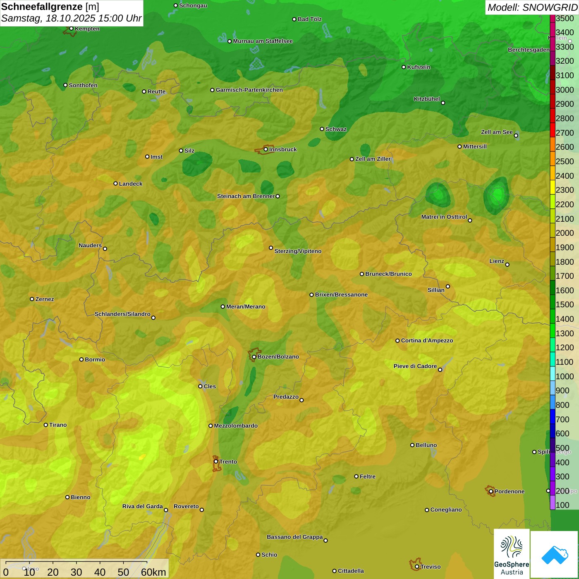Click the 'Modell: SNOWGRID' label
Image resolution: width=579 pixels, height=579 pixels.
pyautogui.click(x=533, y=7)
